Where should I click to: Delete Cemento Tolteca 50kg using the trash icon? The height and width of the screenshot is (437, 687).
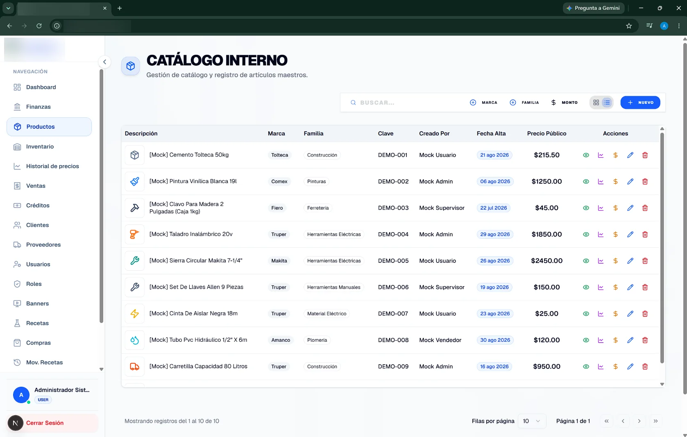pos(645,155)
